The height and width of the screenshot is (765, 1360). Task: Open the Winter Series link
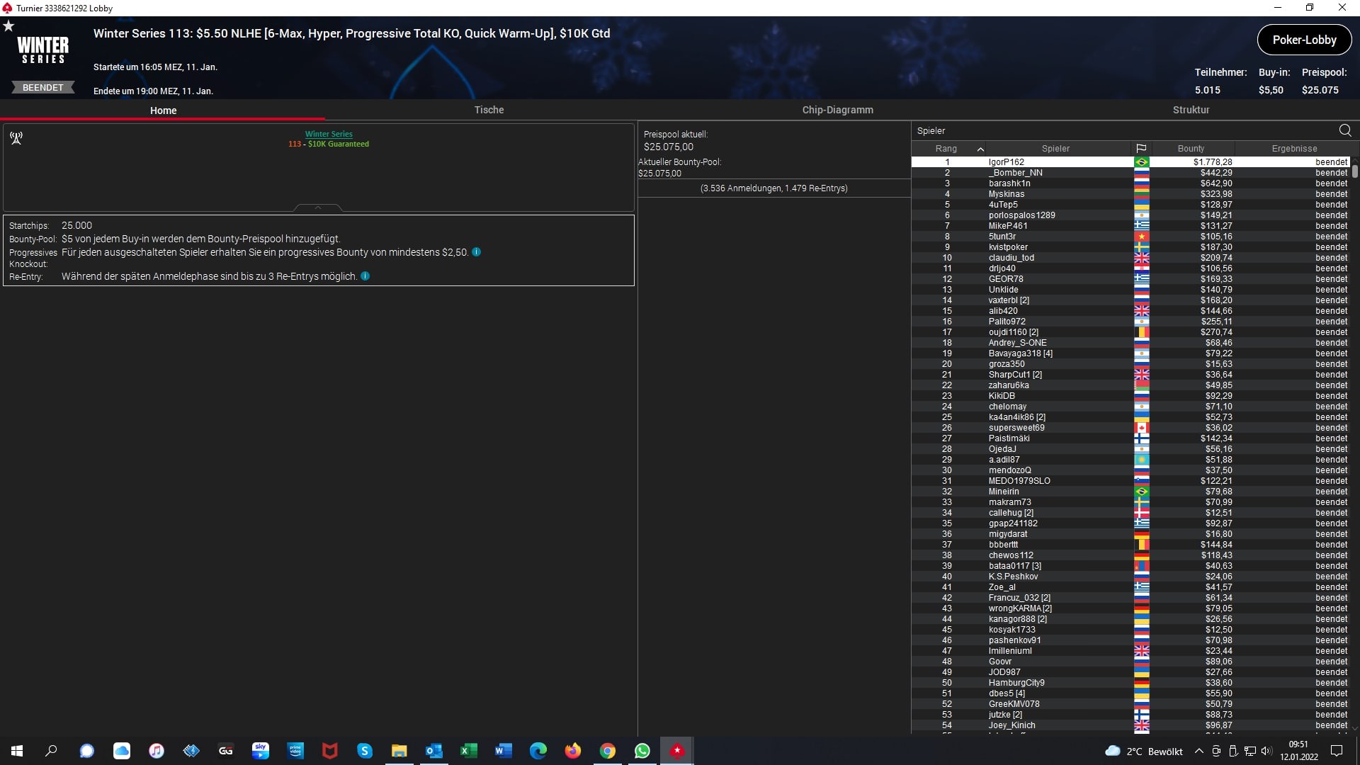(329, 134)
